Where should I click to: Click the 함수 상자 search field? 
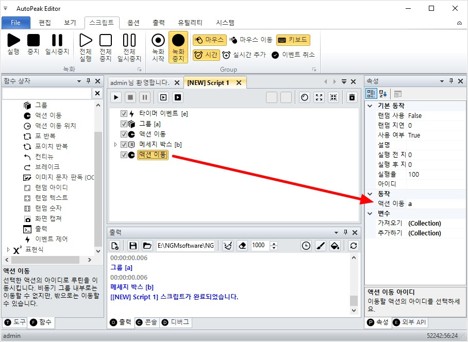tap(47, 93)
